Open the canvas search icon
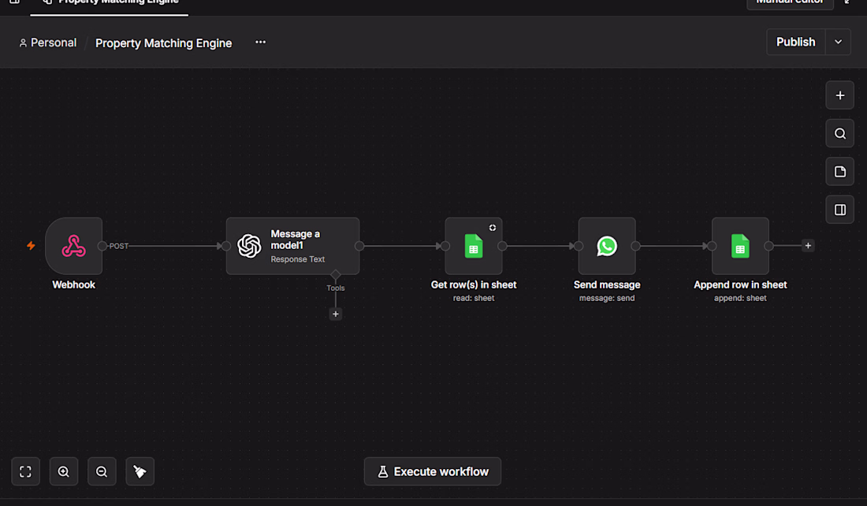867x506 pixels. [840, 134]
